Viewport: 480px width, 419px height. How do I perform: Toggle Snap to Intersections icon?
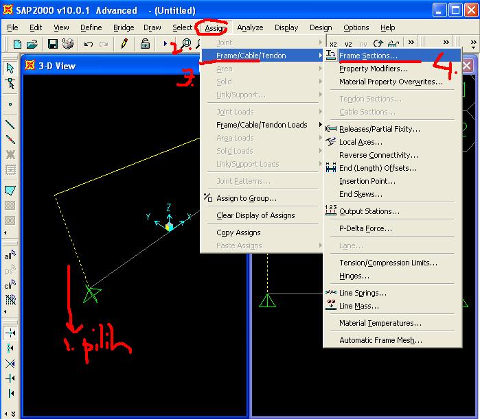pyautogui.click(x=10, y=363)
